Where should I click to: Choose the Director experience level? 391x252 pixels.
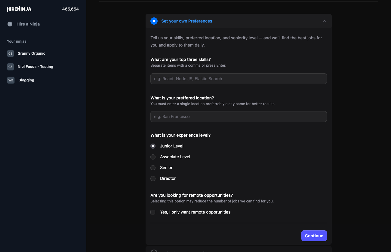click(x=153, y=178)
